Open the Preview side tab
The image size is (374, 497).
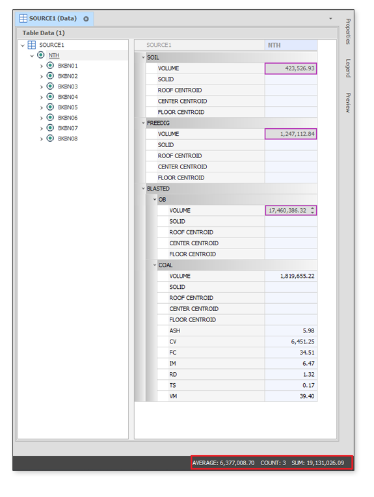point(348,103)
